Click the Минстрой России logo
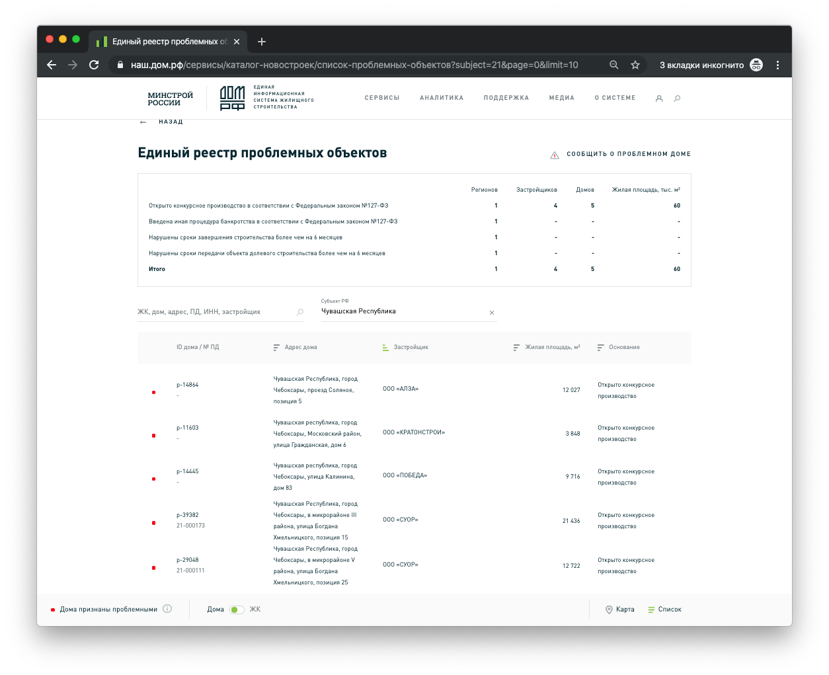The height and width of the screenshot is (675, 829). [x=171, y=99]
